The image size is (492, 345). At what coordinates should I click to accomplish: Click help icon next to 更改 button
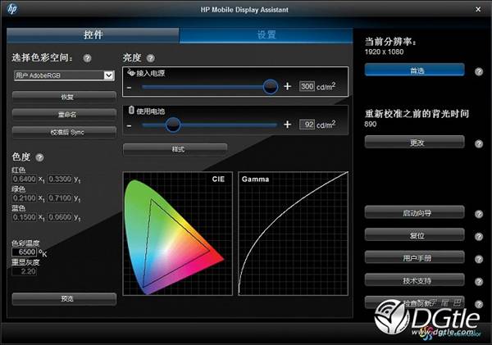click(x=479, y=143)
